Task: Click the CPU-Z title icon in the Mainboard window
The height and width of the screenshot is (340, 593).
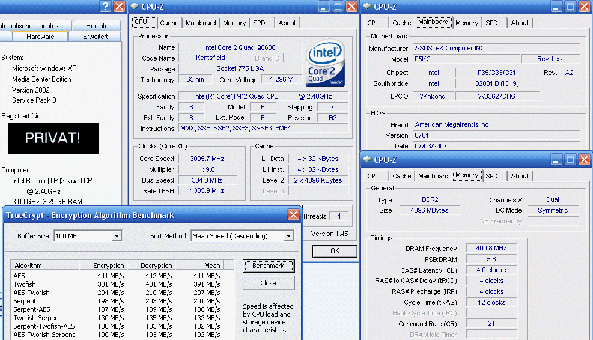Action: pos(367,6)
